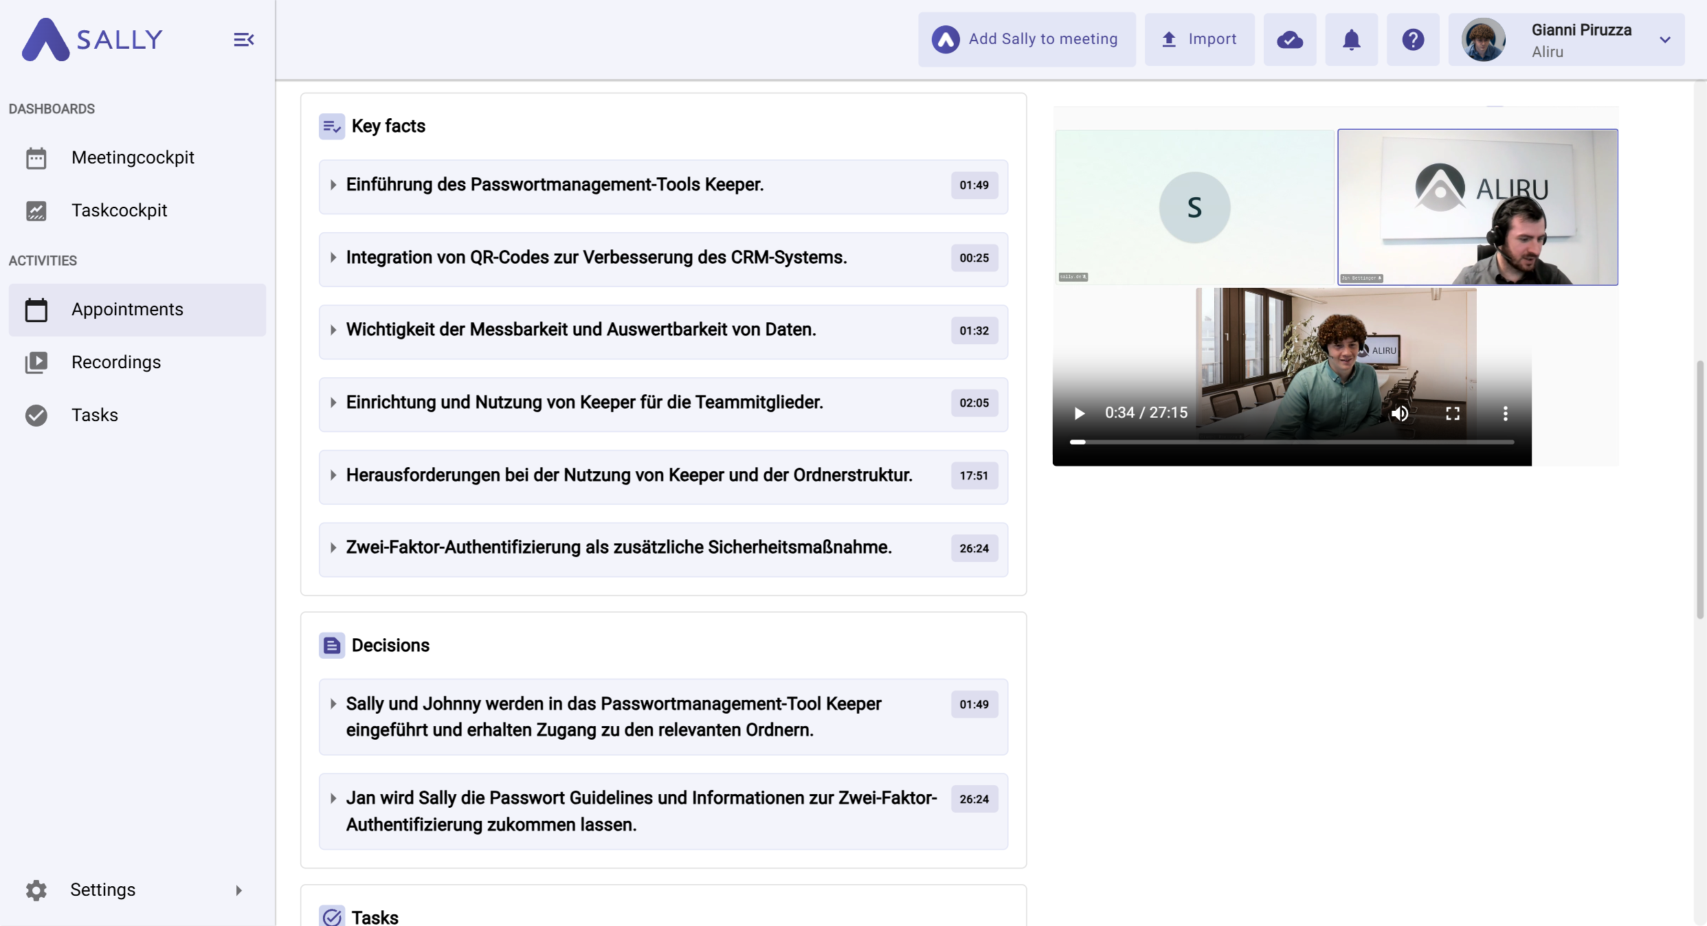The width and height of the screenshot is (1707, 926).
Task: Open video more options menu
Action: point(1505,414)
